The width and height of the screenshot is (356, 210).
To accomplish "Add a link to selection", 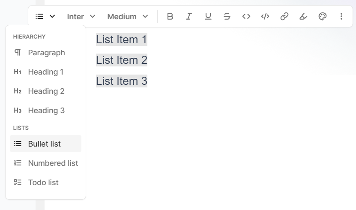I will (284, 16).
